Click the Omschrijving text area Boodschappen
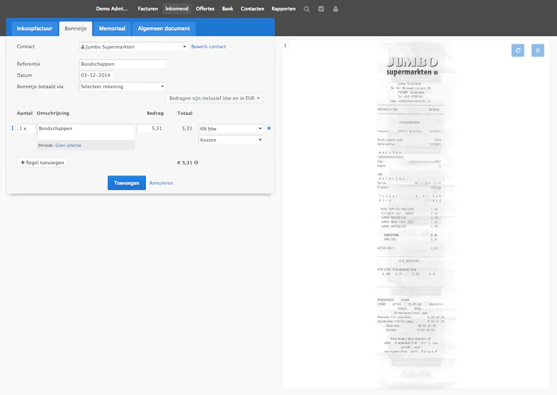Screen dimensions: 557x395 pyautogui.click(x=86, y=132)
